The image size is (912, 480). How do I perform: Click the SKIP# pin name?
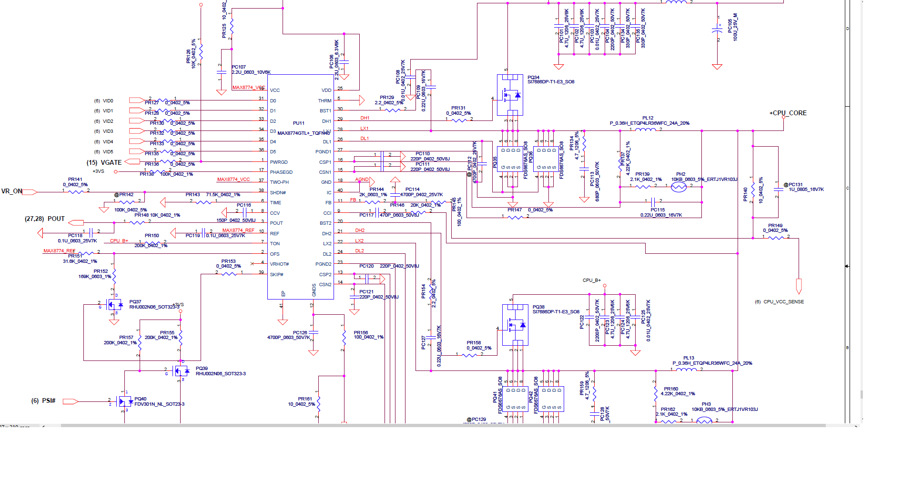click(276, 275)
